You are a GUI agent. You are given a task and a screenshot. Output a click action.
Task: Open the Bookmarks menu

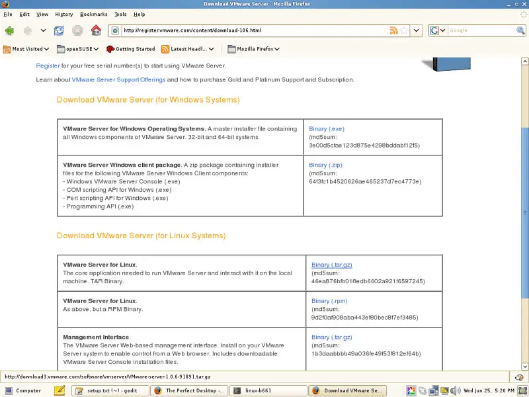coord(93,14)
